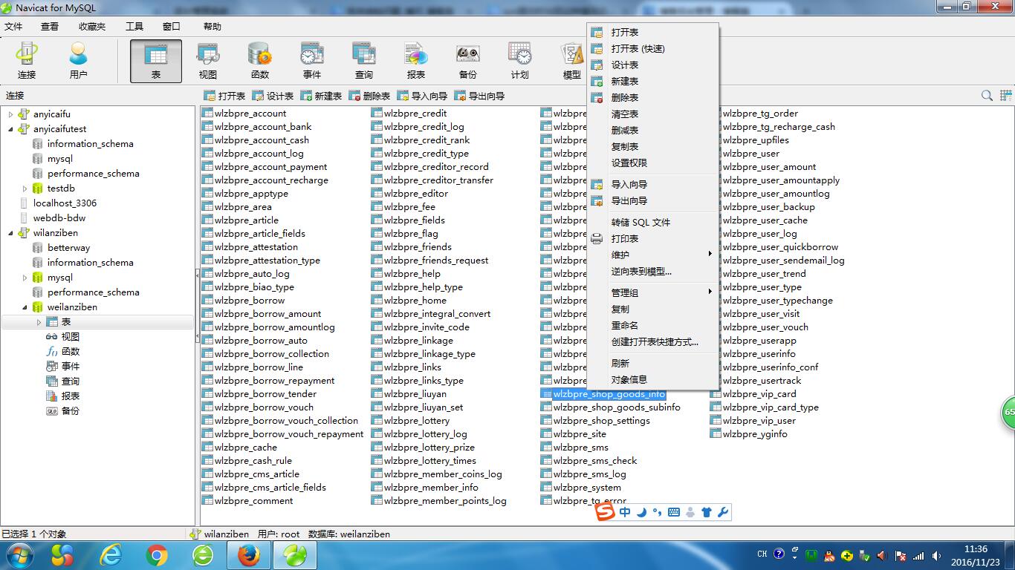
Task: Collapse the weilanziben database node
Action: [x=25, y=307]
